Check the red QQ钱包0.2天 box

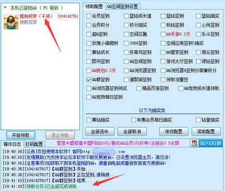(x=89, y=71)
